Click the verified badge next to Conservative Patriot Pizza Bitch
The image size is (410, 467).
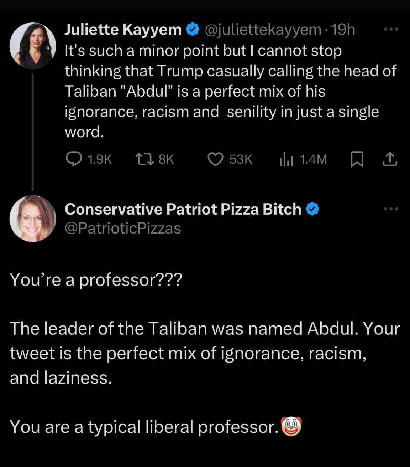pos(312,209)
